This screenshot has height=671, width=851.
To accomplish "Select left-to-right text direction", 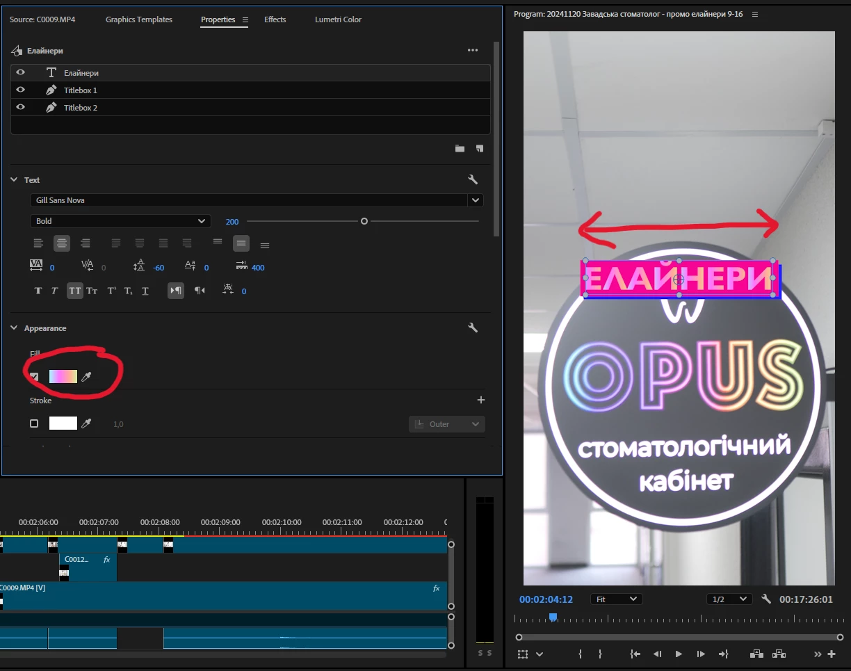I will 176,291.
